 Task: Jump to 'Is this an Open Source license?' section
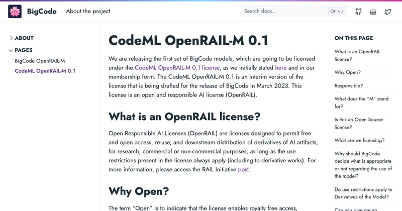pos(359,123)
